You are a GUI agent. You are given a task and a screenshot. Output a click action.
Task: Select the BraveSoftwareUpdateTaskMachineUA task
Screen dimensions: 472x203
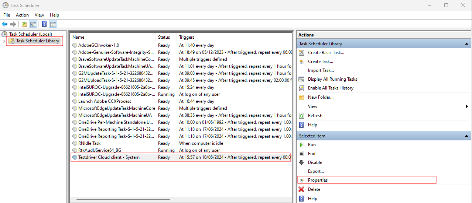pos(116,66)
